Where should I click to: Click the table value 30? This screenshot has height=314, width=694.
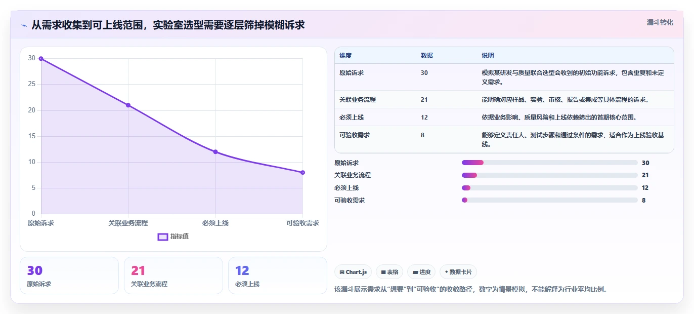click(x=424, y=73)
